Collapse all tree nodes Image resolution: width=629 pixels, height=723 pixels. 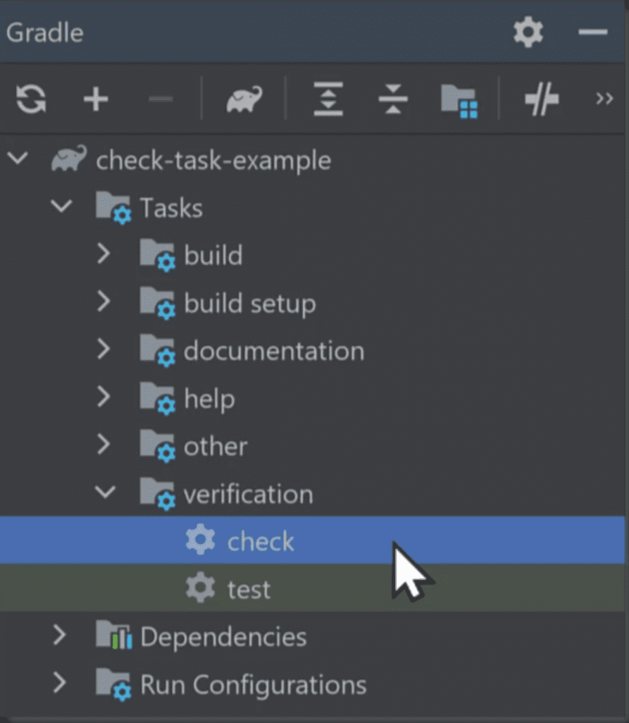click(x=393, y=99)
